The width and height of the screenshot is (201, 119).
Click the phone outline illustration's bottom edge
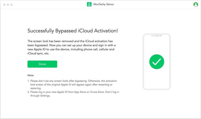point(157,89)
